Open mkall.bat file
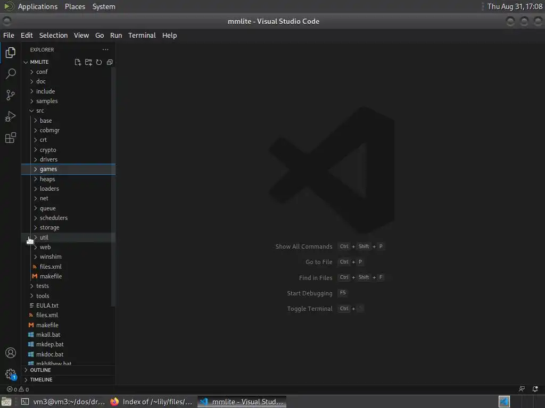This screenshot has height=408, width=545. pos(68,335)
